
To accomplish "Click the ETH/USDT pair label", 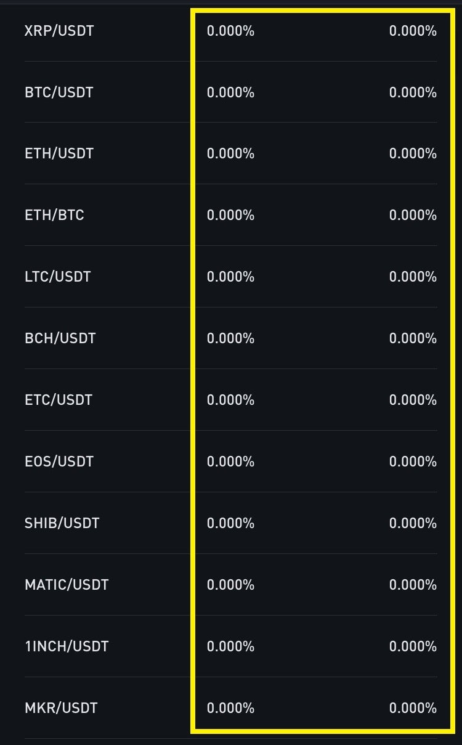I will click(x=59, y=153).
